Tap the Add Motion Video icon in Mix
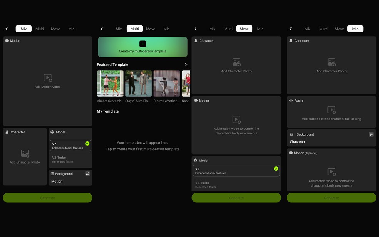Image resolution: width=379 pixels, height=237 pixels. tap(48, 78)
